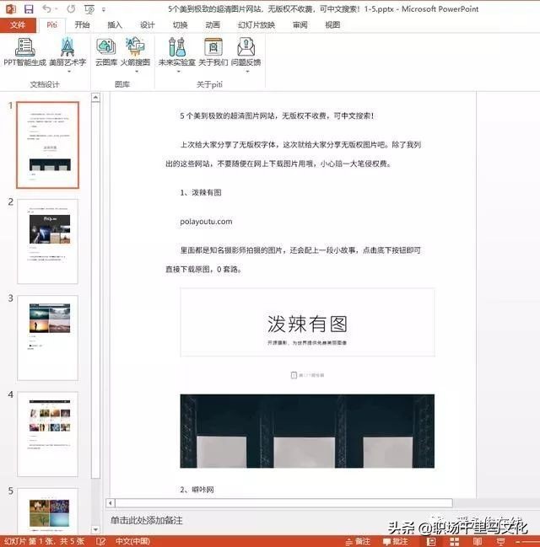Image resolution: width=540 pixels, height=547 pixels.
Task: Click the polayoutu.com text
Action: click(x=206, y=222)
